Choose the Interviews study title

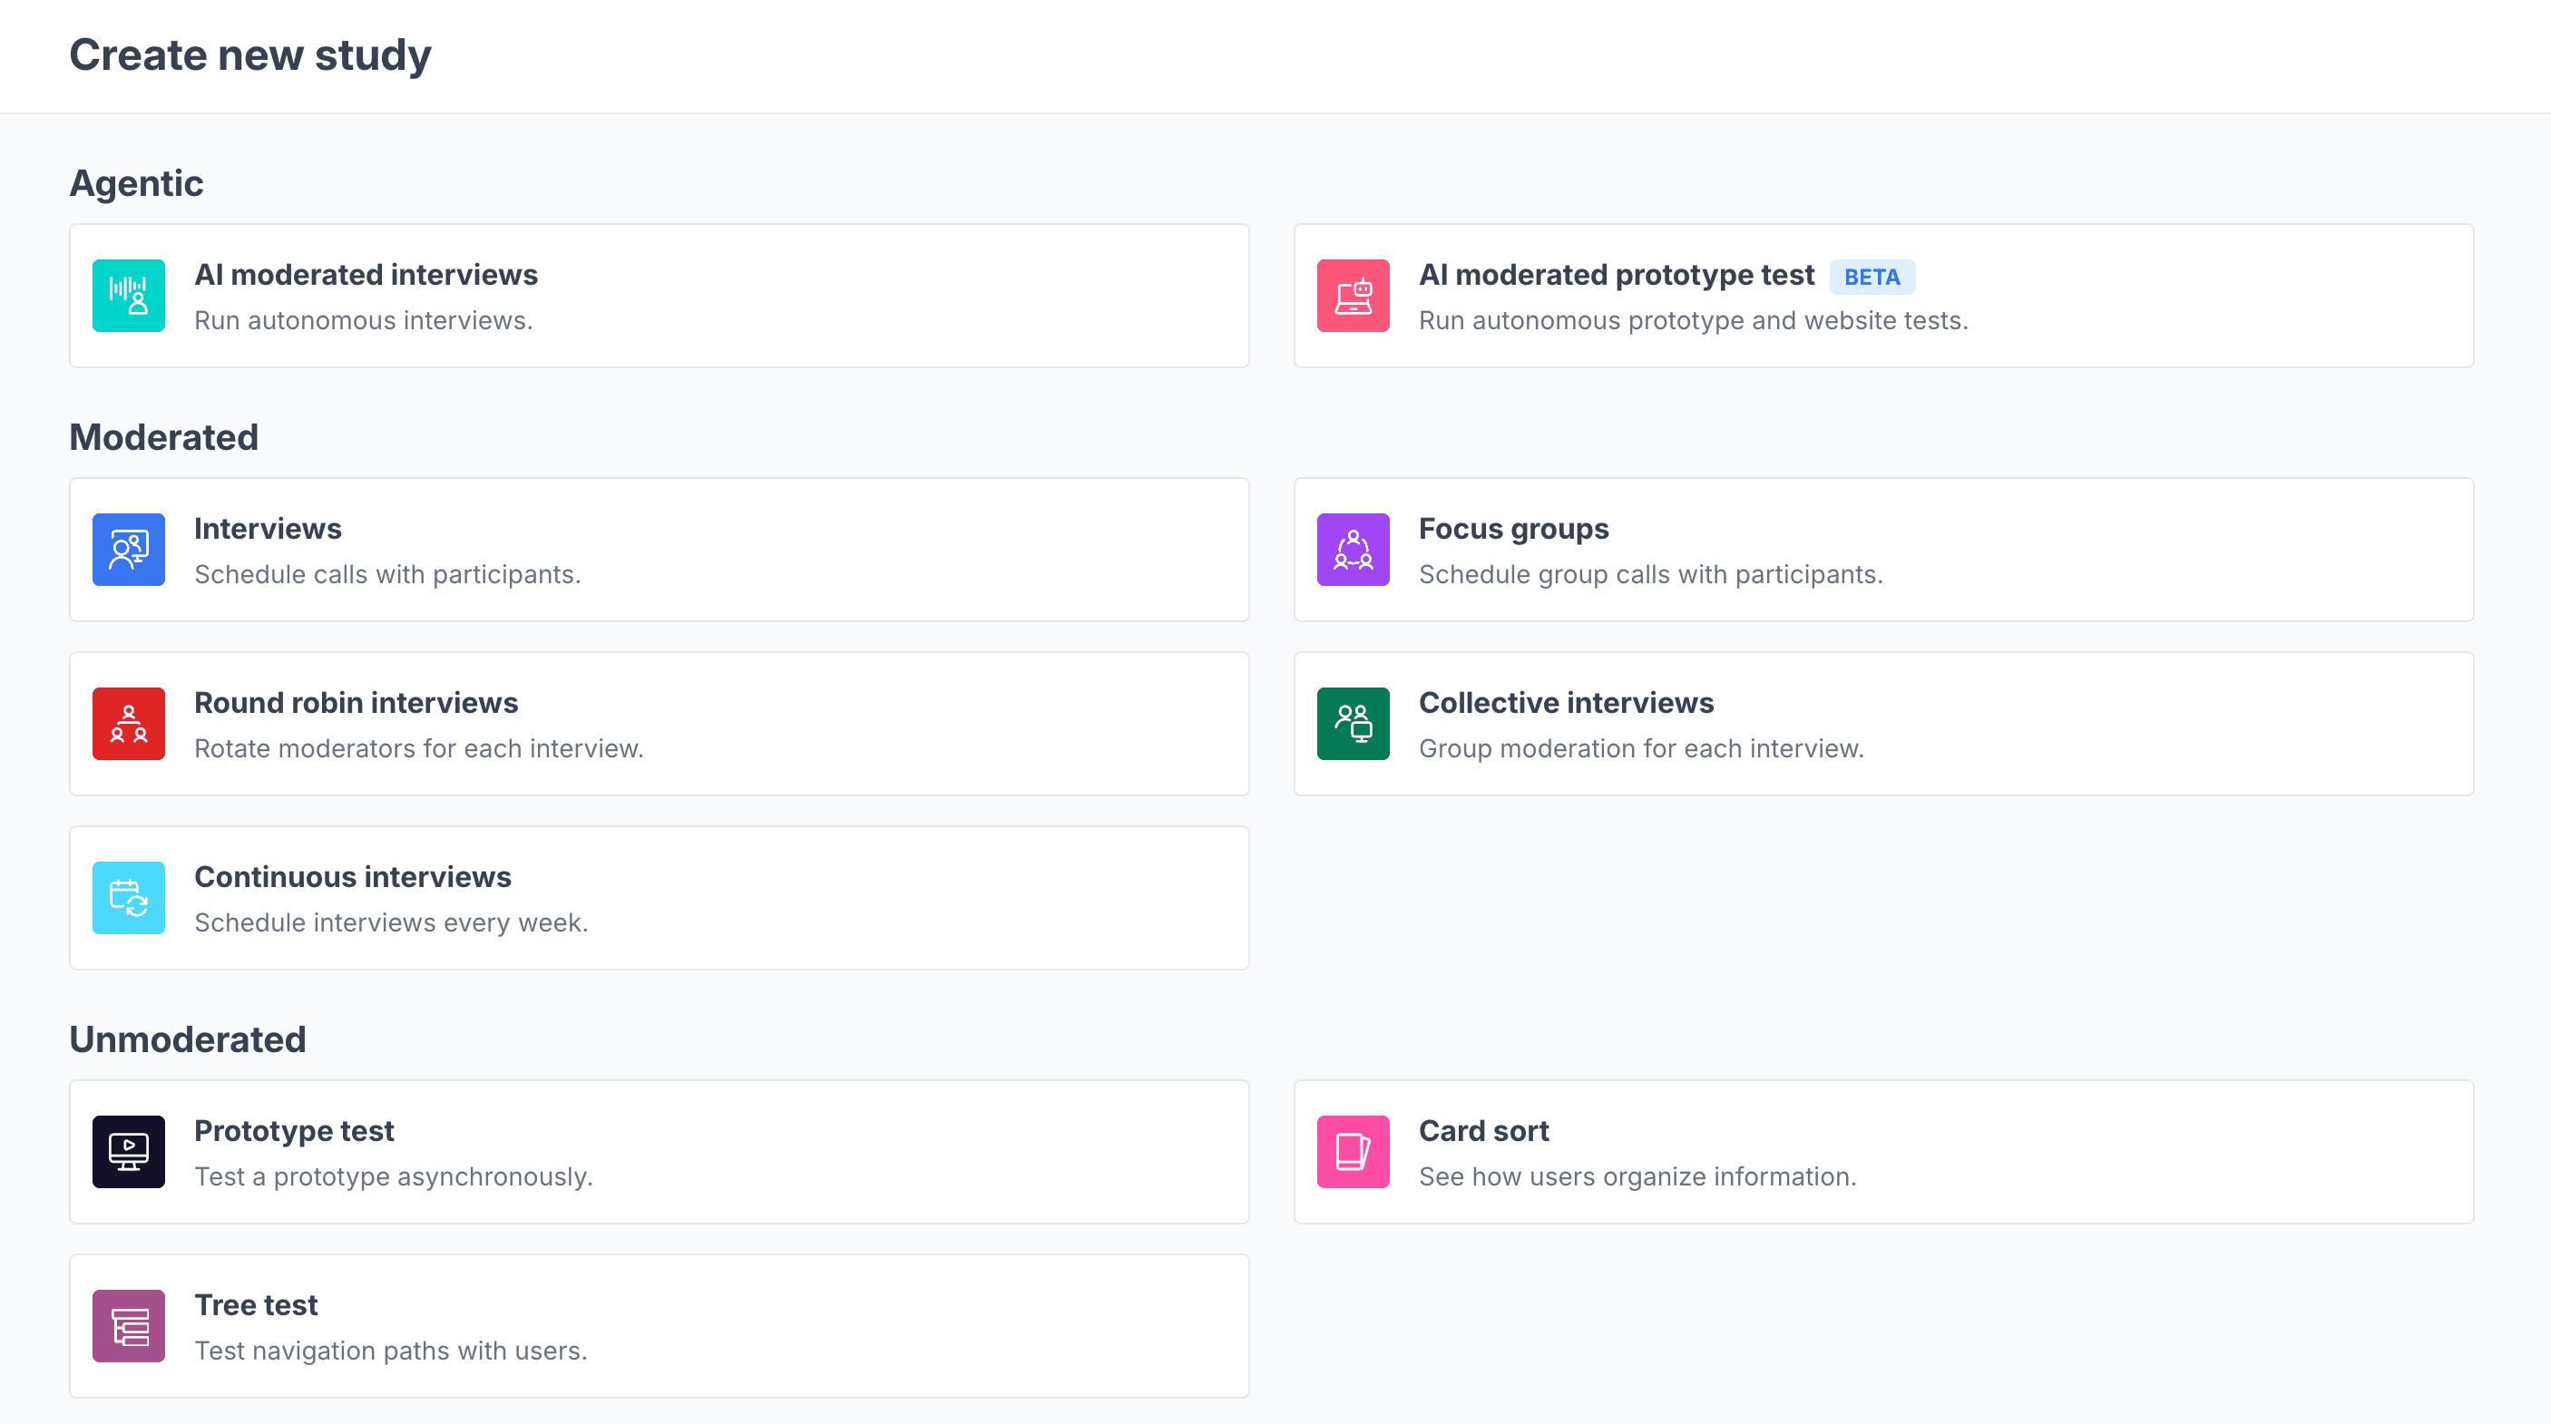(268, 529)
